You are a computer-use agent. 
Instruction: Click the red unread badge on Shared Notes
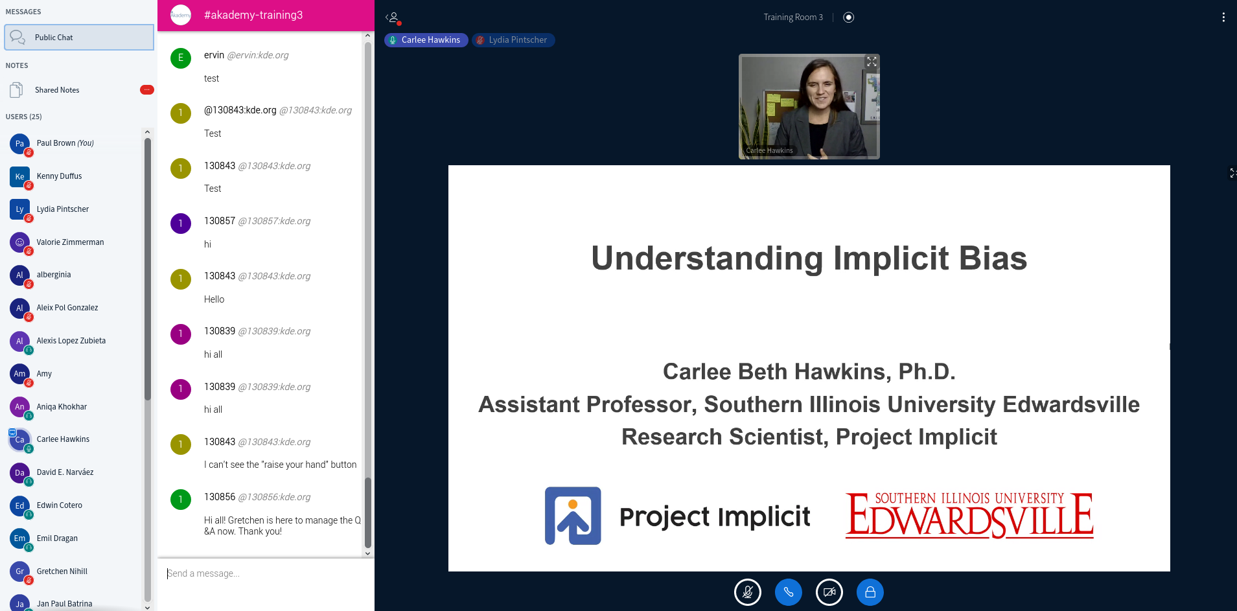(146, 90)
